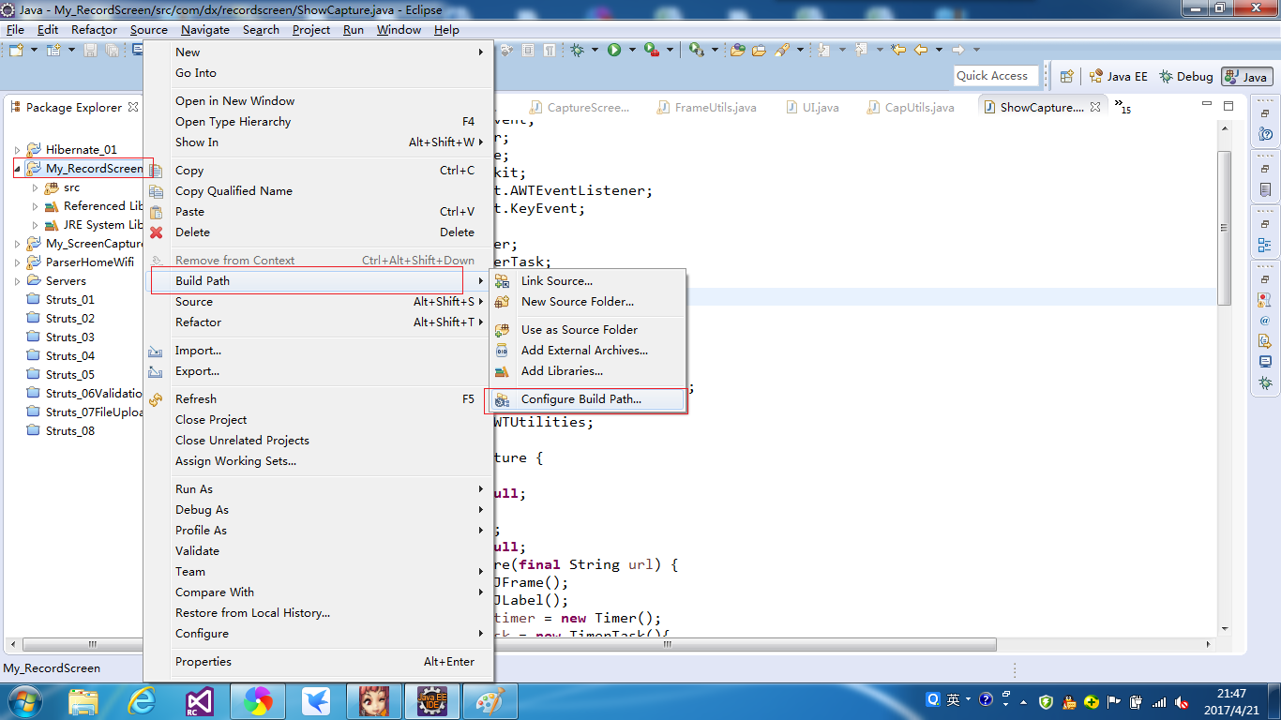Expand the ParserHomeWifi project node
This screenshot has height=720, width=1281.
point(17,262)
